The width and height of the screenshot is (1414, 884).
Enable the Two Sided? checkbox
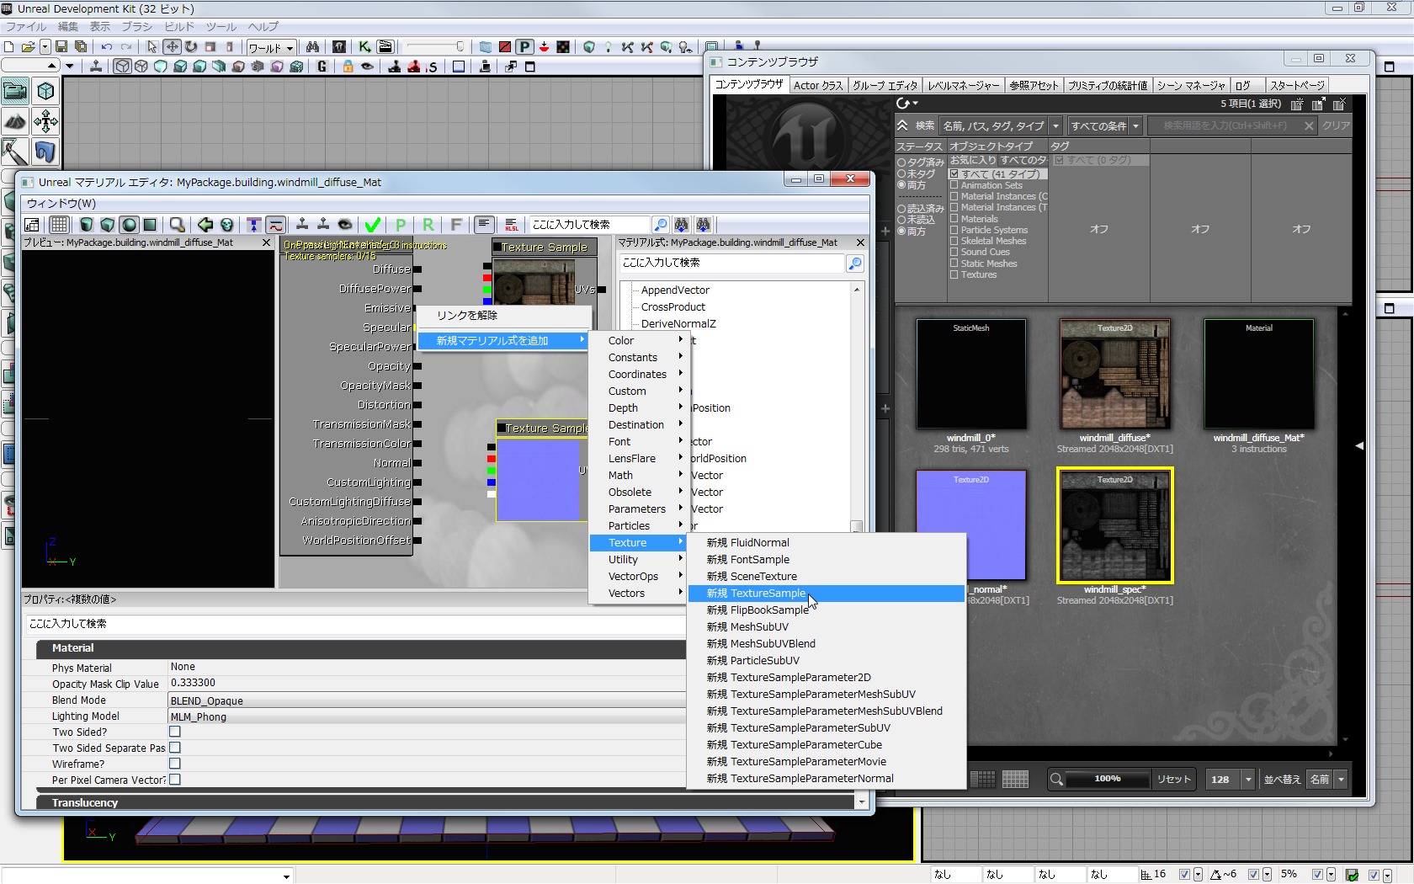point(175,732)
